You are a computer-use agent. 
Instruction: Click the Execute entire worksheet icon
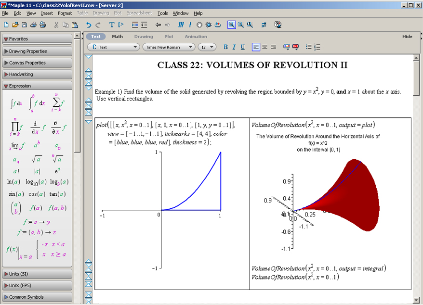coord(181,25)
